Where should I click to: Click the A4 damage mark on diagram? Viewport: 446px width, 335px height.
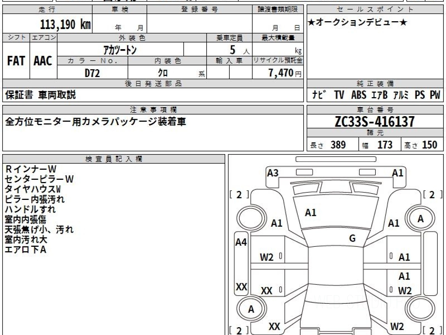click(241, 242)
